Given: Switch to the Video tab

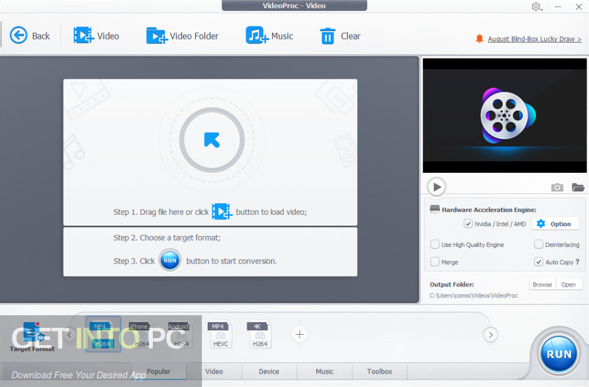Looking at the screenshot, I should click(214, 371).
